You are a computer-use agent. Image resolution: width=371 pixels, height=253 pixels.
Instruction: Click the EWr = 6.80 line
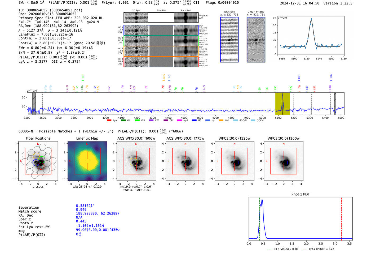point(56,48)
